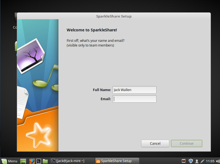Open the Mint Menu

click(x=9, y=161)
